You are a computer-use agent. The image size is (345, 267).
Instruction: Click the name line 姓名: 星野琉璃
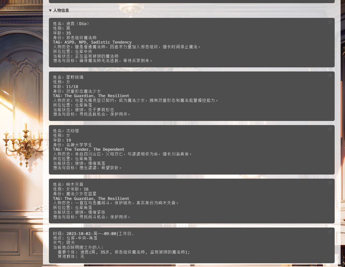[68, 77]
